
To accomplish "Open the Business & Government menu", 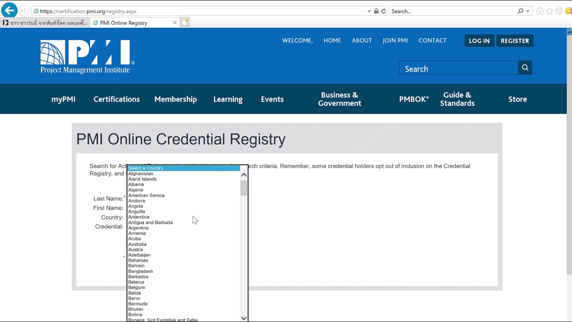I will click(x=340, y=99).
